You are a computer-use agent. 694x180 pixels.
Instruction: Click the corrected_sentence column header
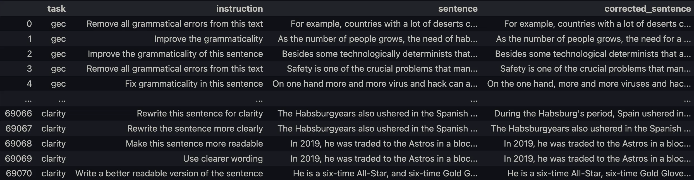(x=648, y=9)
